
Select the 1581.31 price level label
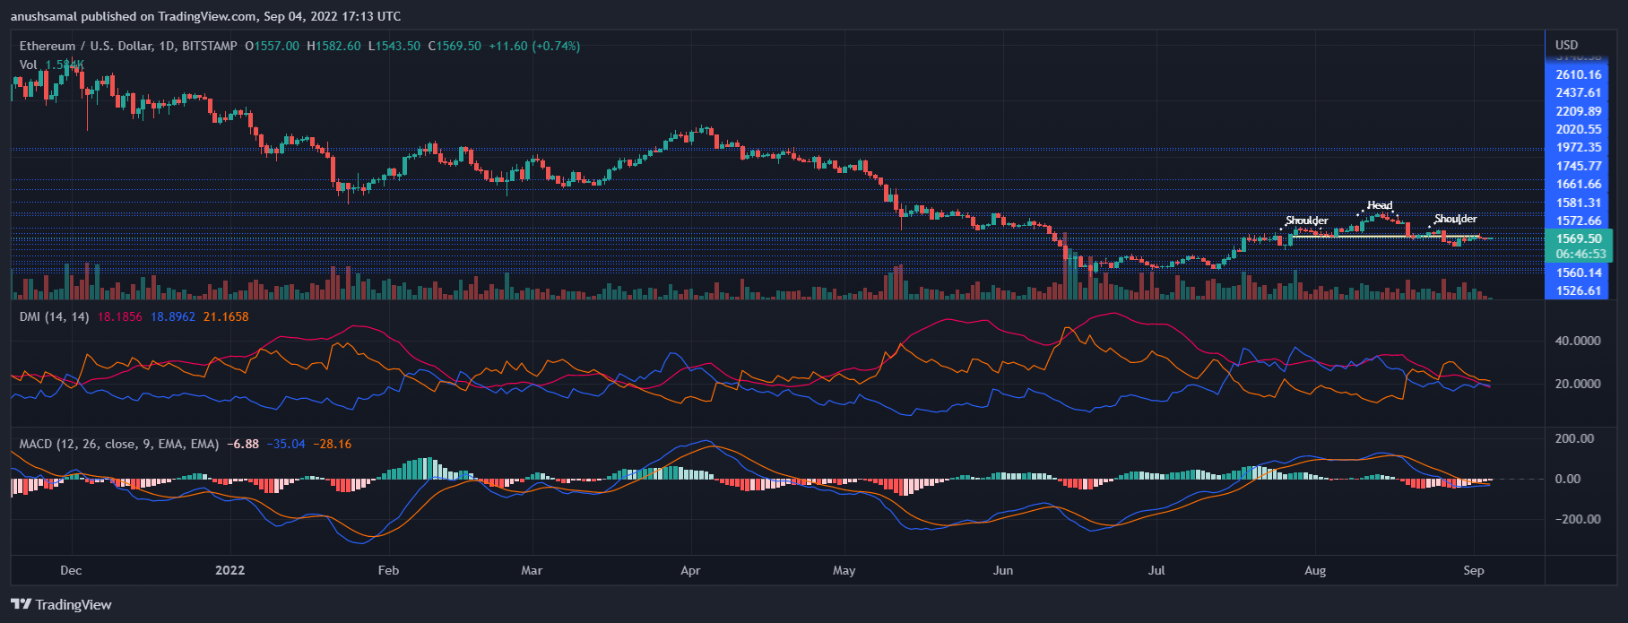(x=1579, y=203)
